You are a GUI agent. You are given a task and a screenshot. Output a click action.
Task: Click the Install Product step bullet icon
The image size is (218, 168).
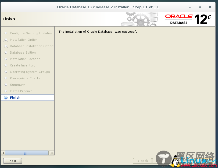click(6, 91)
